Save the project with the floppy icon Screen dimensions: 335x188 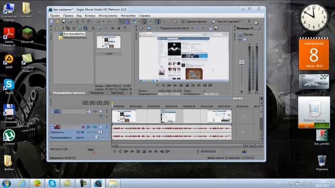tap(64, 21)
